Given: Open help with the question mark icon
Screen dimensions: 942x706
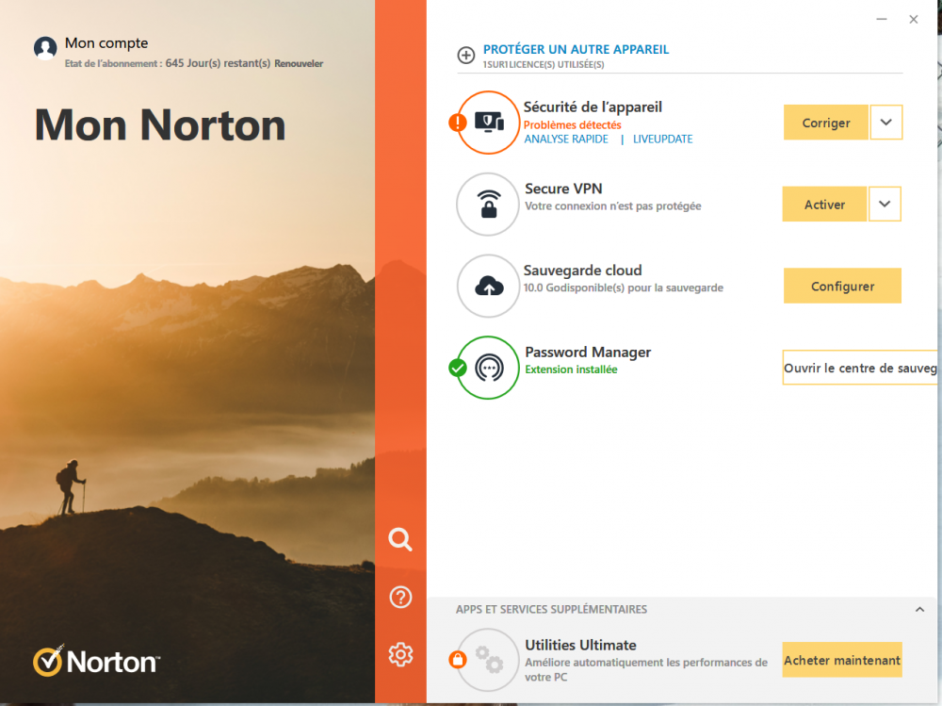Looking at the screenshot, I should point(400,598).
